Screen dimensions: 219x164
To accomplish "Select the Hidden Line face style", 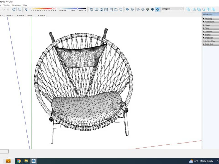I will 143,10.
